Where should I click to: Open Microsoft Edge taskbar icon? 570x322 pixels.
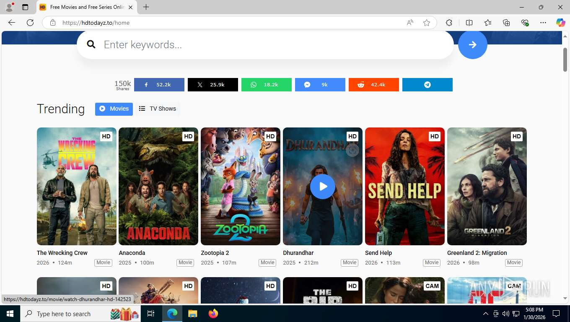(172, 314)
